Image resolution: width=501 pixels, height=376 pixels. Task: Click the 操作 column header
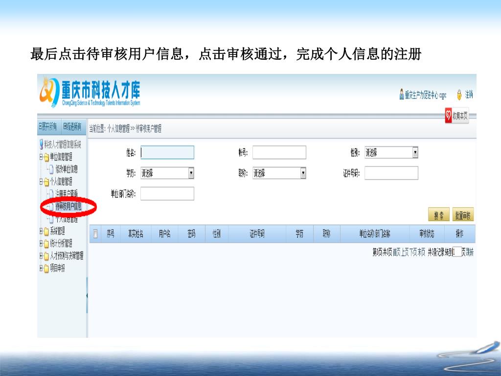pos(459,234)
